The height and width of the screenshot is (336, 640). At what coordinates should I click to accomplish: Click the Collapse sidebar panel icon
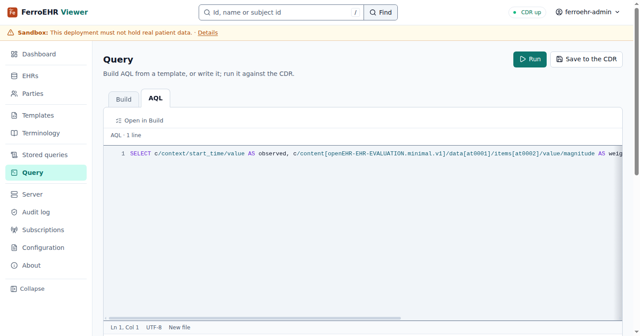coord(14,289)
